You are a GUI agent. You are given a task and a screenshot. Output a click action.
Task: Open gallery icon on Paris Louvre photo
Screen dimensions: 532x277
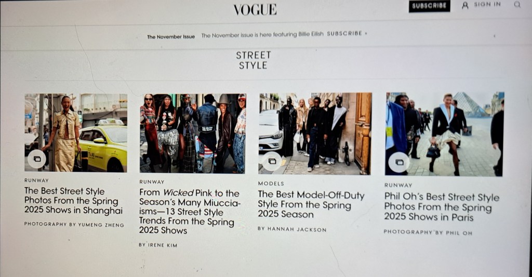tap(399, 162)
